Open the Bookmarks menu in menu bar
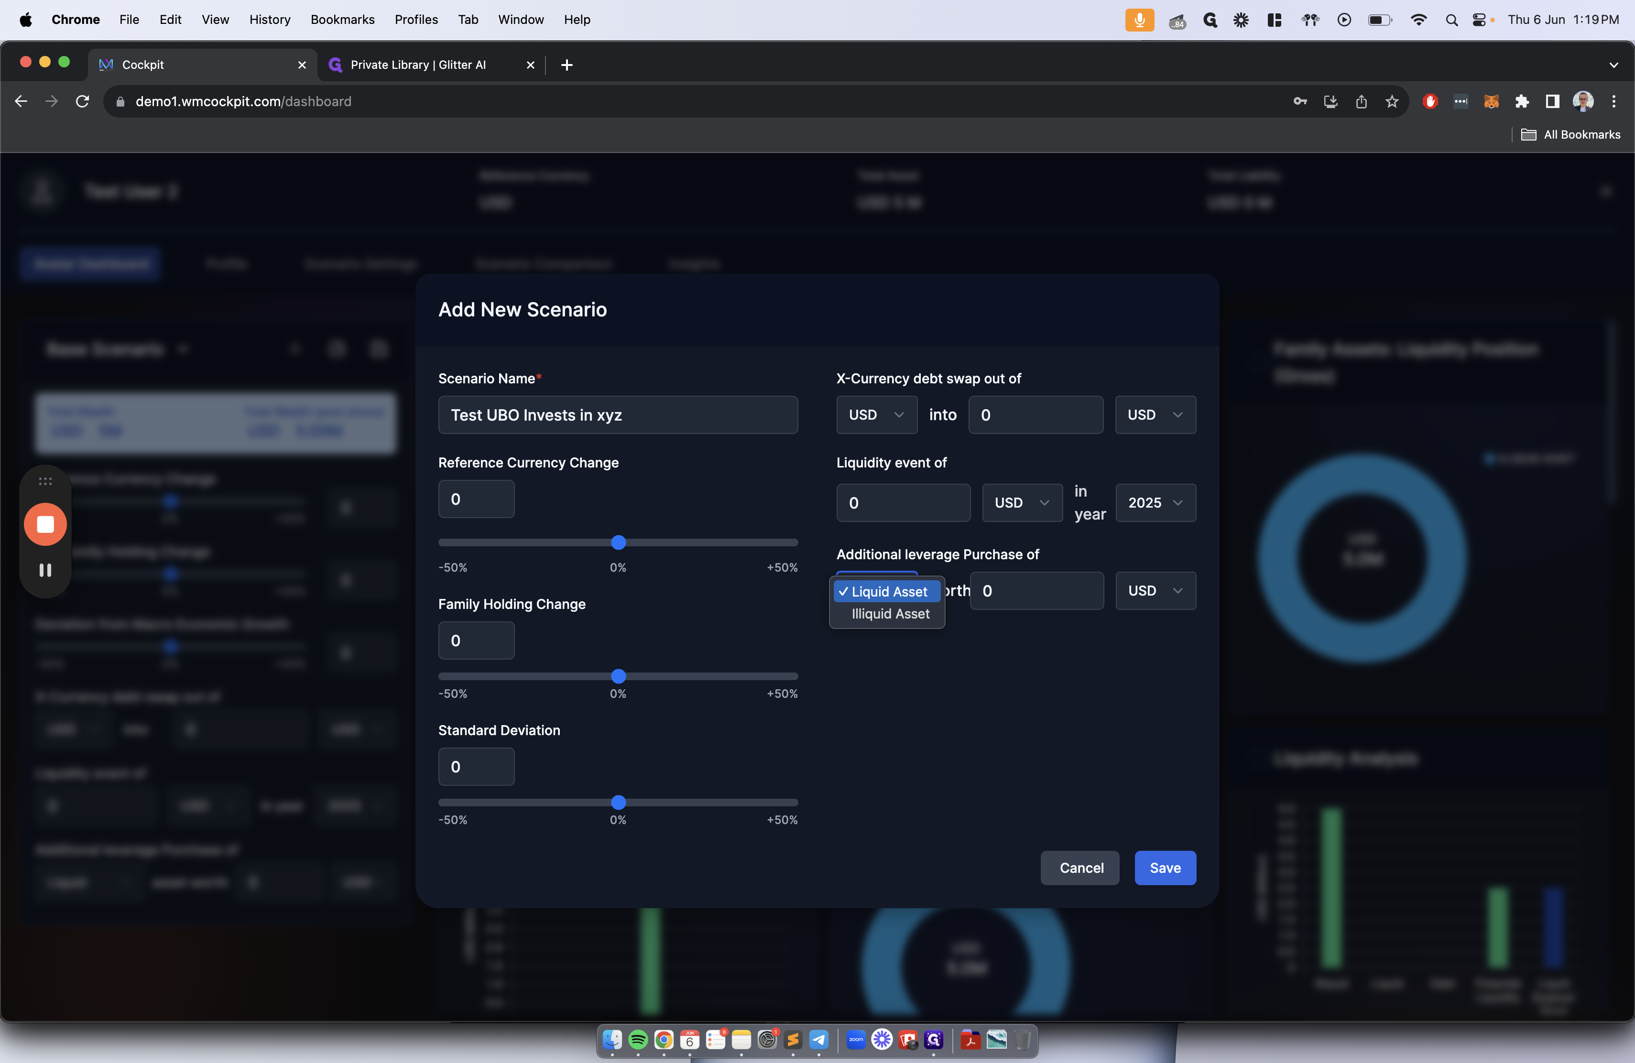 click(x=342, y=19)
